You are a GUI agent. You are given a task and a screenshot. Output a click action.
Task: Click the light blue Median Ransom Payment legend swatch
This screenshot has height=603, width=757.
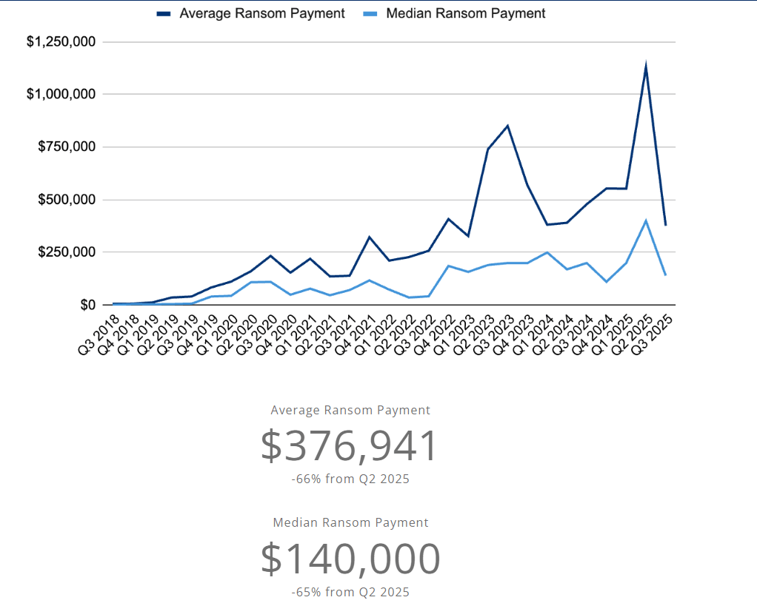pyautogui.click(x=370, y=14)
